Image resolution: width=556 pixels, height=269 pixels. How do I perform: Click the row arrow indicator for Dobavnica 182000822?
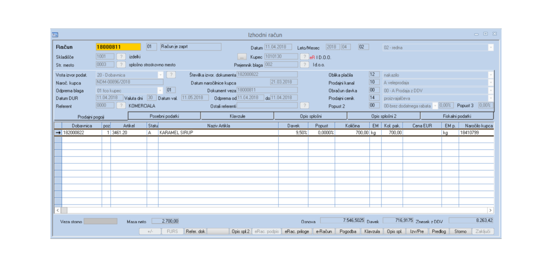[x=58, y=132]
